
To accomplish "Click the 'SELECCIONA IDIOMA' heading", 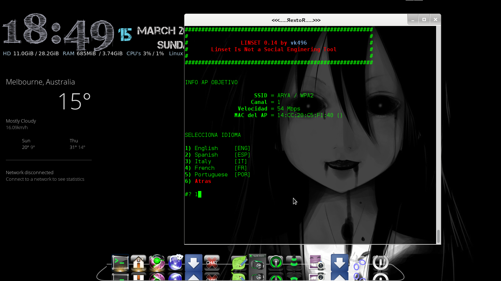I will [x=213, y=135].
